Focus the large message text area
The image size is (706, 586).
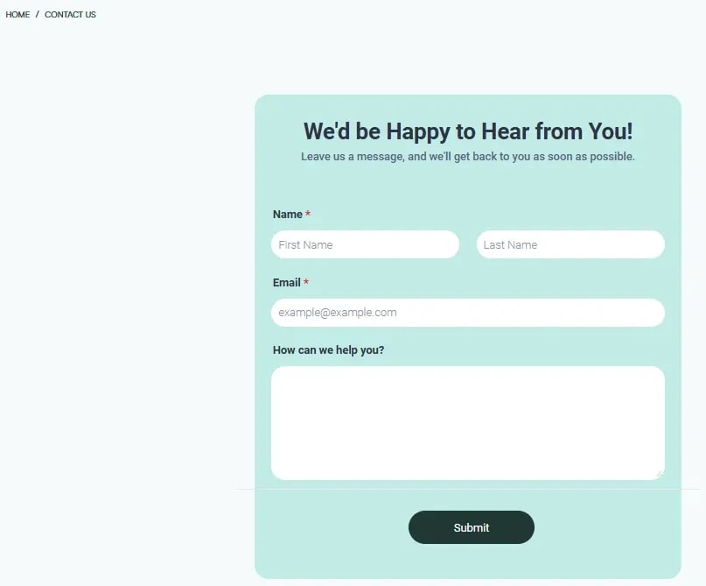(x=468, y=423)
